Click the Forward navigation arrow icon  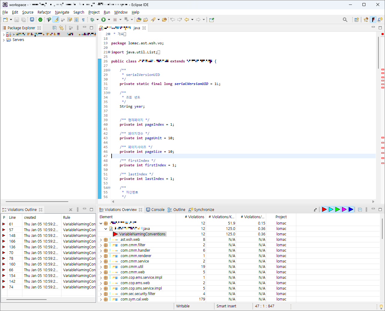198,20
